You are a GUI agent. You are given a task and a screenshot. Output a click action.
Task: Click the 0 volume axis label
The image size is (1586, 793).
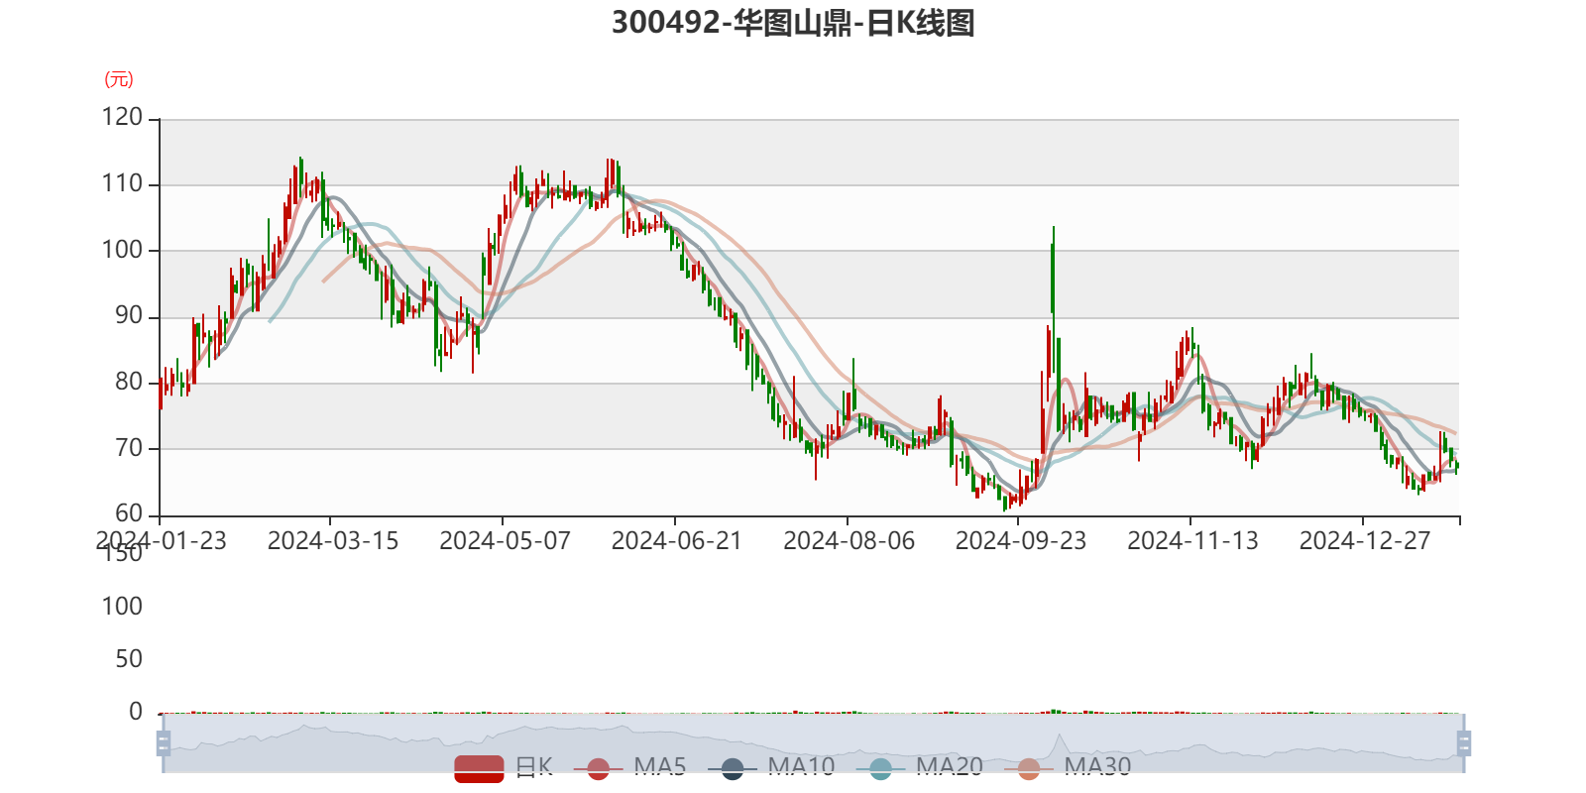click(x=136, y=712)
